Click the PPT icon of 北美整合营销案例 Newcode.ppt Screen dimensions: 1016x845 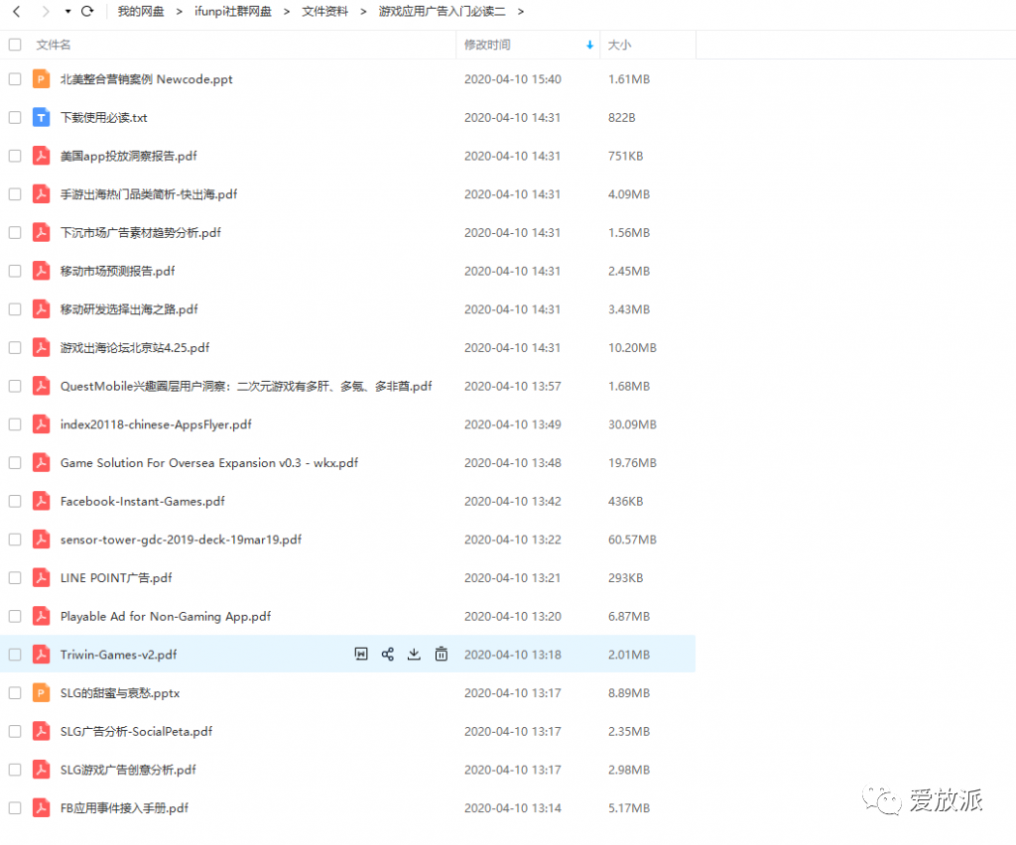tap(41, 79)
